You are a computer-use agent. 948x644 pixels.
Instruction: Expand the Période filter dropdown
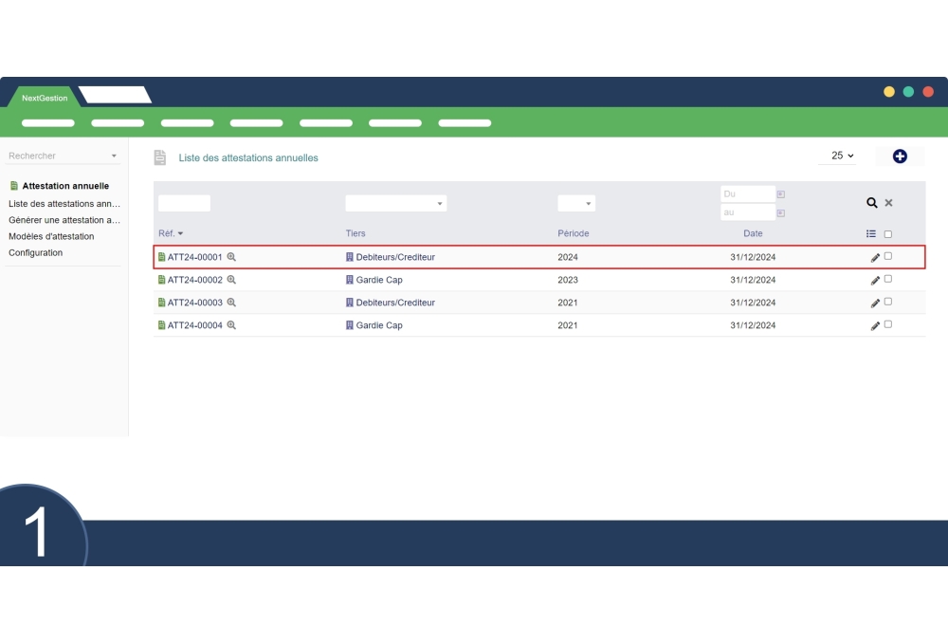click(576, 204)
